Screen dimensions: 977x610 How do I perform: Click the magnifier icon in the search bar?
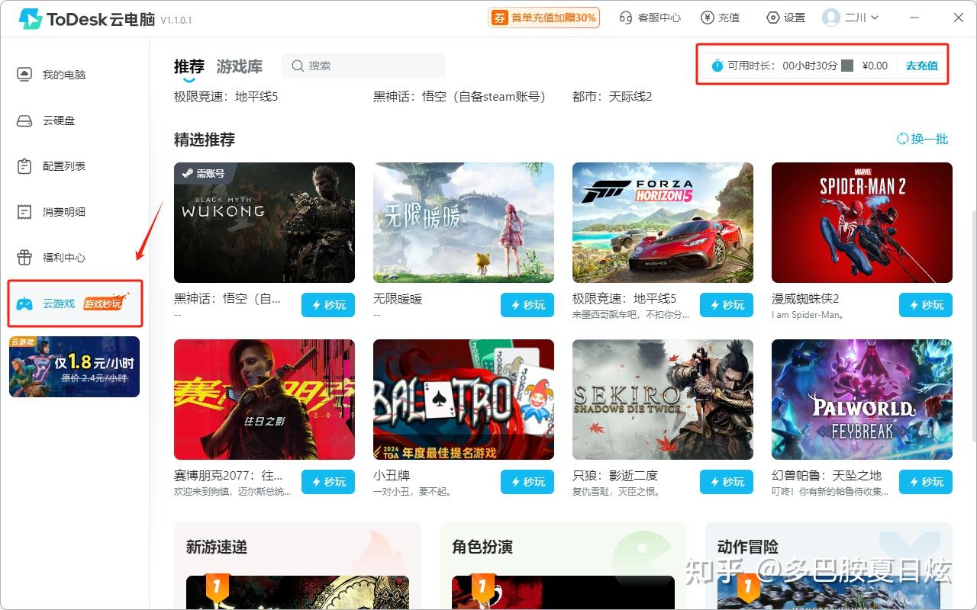[298, 66]
